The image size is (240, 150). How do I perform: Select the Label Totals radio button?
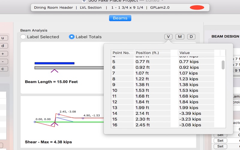click(72, 37)
